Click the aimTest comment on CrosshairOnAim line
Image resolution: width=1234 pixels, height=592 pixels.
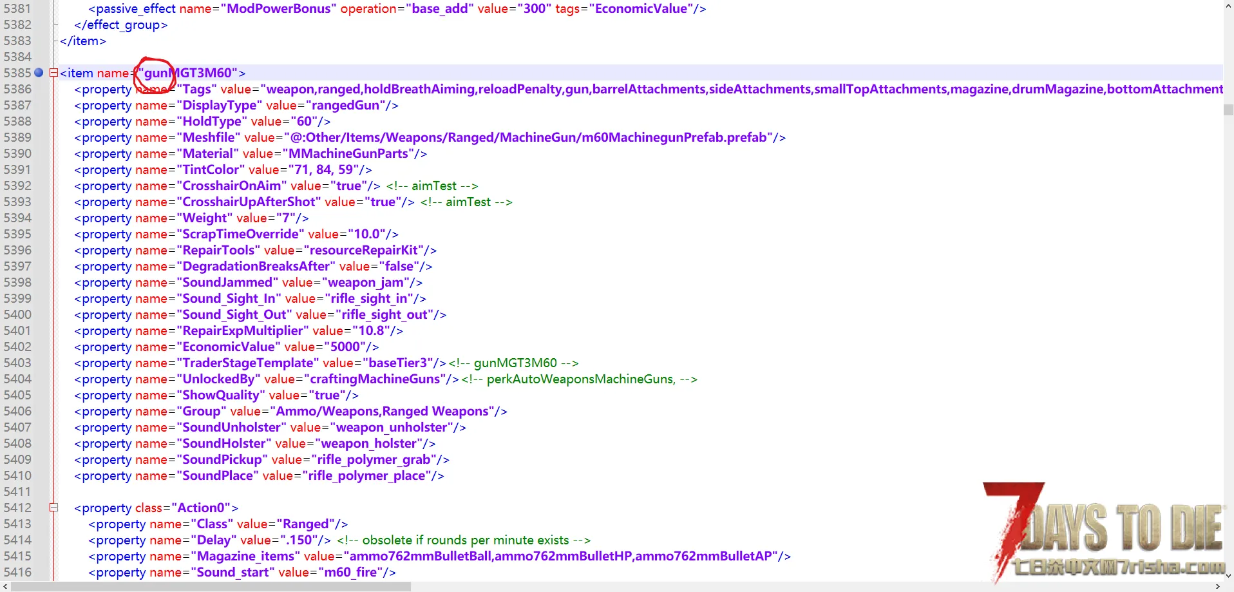pyautogui.click(x=433, y=186)
